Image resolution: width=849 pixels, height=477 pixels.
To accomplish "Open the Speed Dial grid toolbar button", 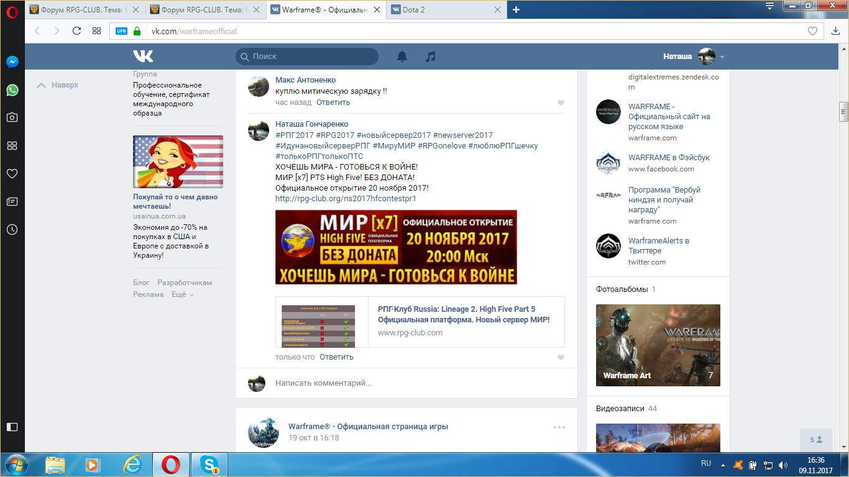I will pos(96,30).
